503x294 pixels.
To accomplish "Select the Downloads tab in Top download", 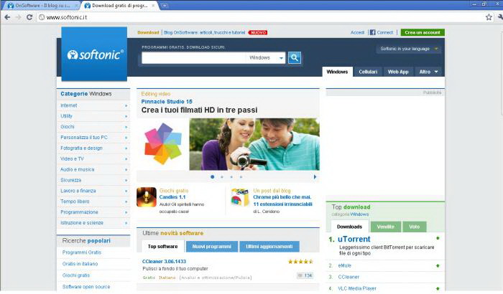I will [x=349, y=227].
